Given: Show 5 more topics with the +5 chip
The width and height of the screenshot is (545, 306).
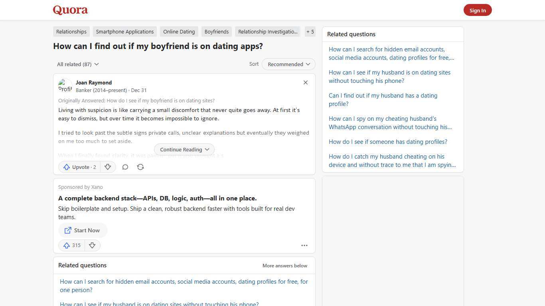Looking at the screenshot, I should (310, 31).
